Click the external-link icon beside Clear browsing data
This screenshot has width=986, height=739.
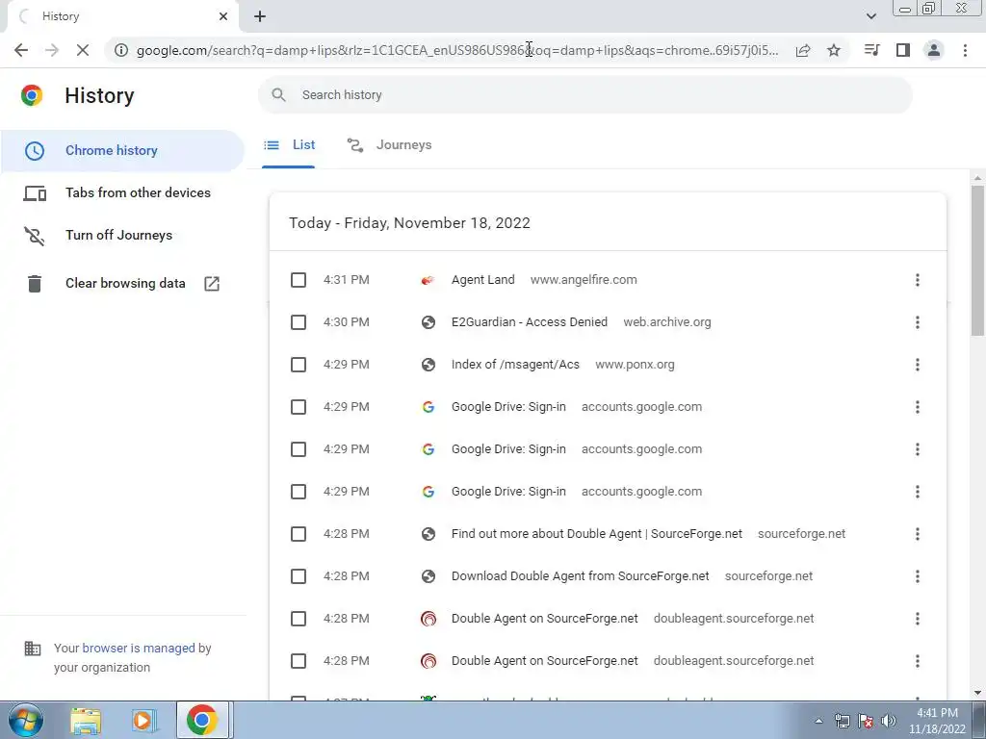pos(212,284)
